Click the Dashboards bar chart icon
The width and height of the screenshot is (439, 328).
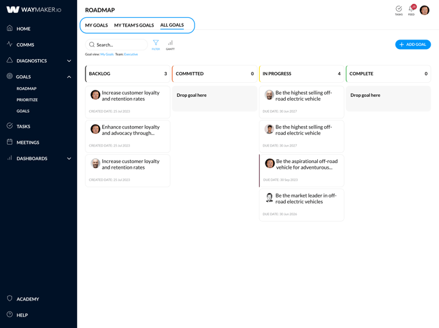10,158
